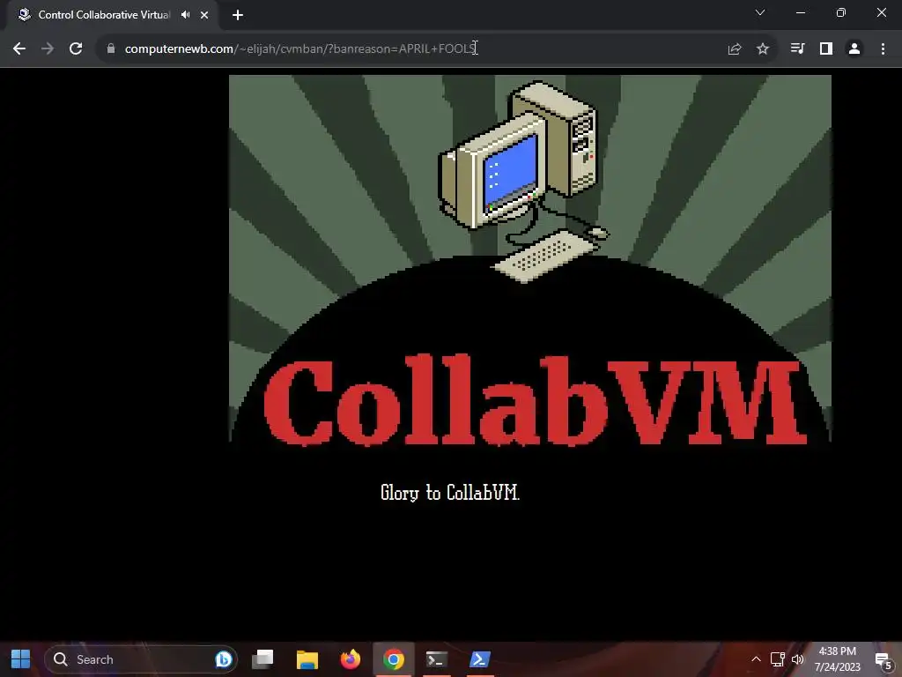View site information lock icon

pos(111,49)
